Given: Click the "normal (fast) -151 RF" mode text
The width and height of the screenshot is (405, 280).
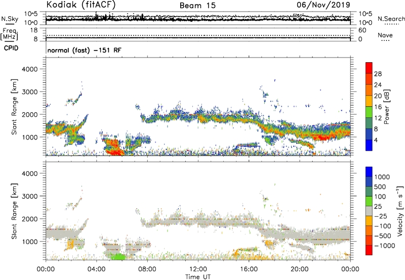Looking at the screenshot, I should point(84,50).
